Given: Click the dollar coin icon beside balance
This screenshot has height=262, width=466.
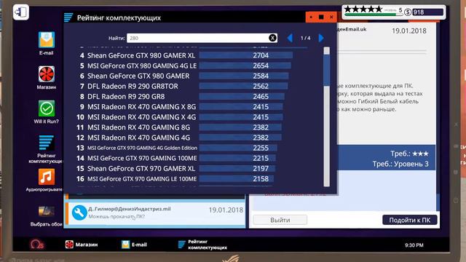Looking at the screenshot, I should pyautogui.click(x=408, y=12).
